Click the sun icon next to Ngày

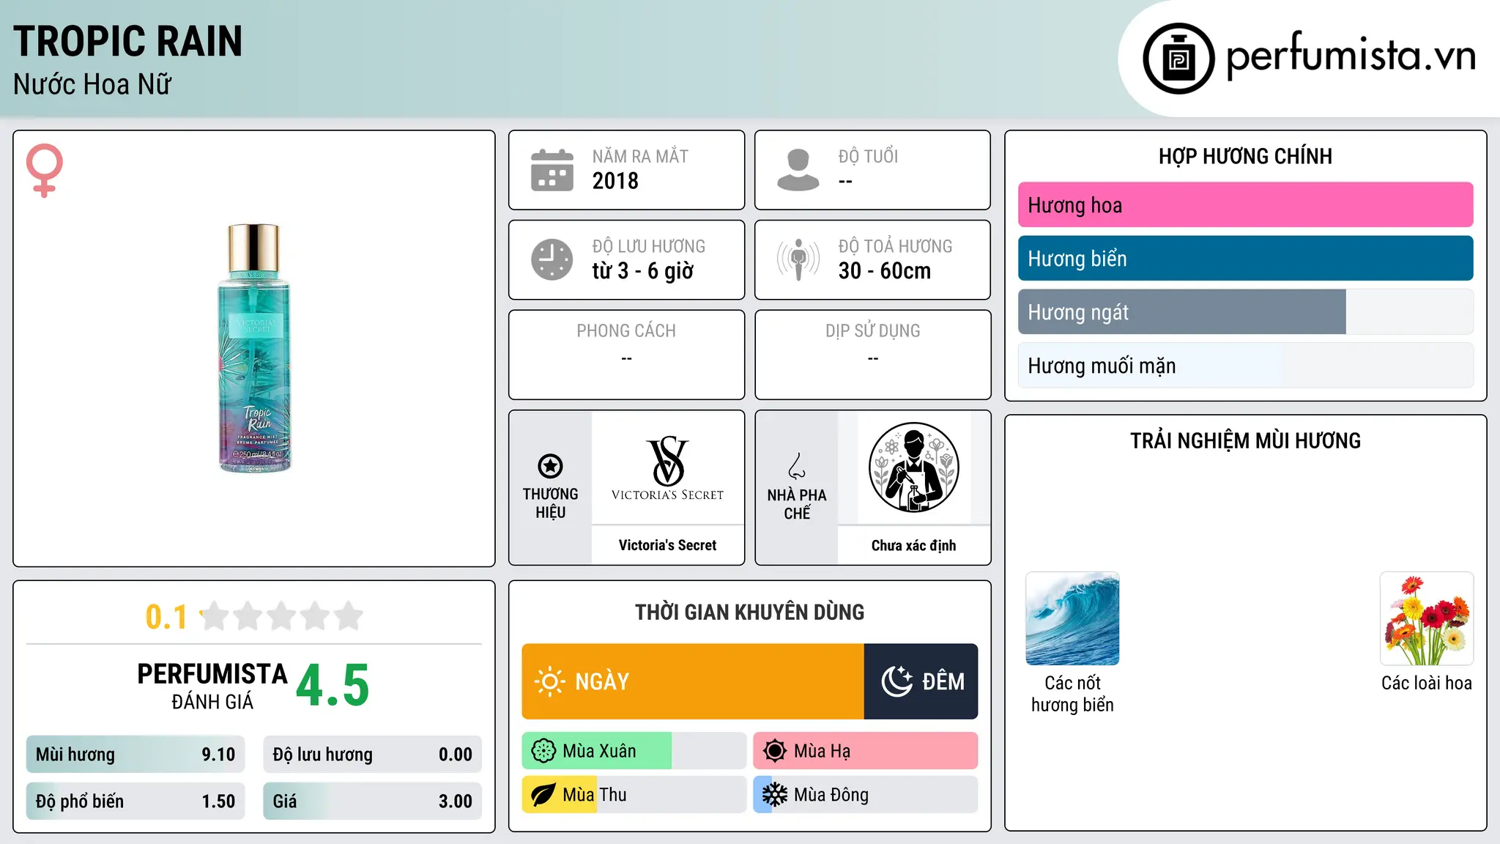(x=549, y=681)
